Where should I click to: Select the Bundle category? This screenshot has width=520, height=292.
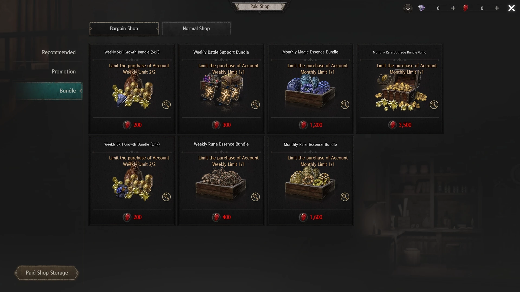(47, 91)
